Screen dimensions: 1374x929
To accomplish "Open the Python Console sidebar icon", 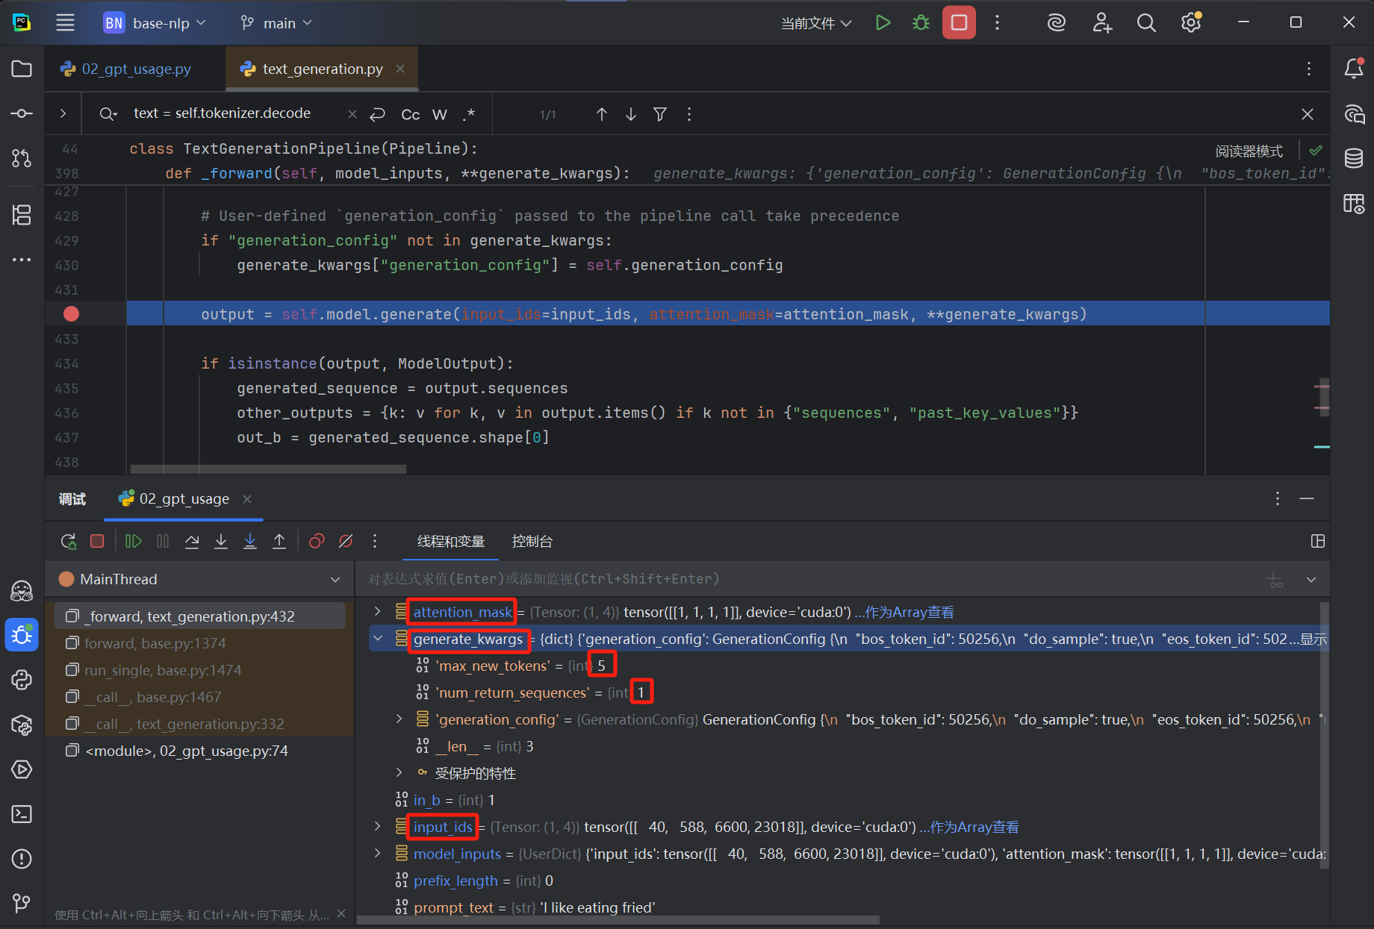I will 22,680.
